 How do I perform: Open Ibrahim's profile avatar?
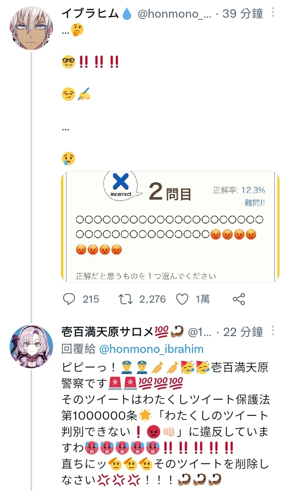click(31, 28)
